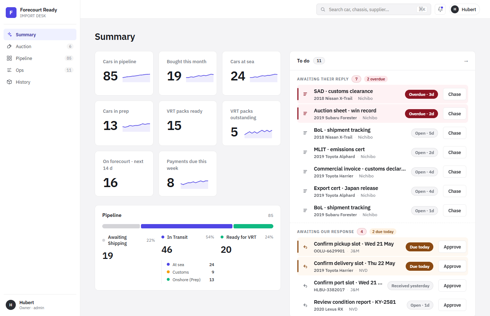Image resolution: width=490 pixels, height=316 pixels.
Task: Click the History box icon in sidebar
Action: point(10,82)
